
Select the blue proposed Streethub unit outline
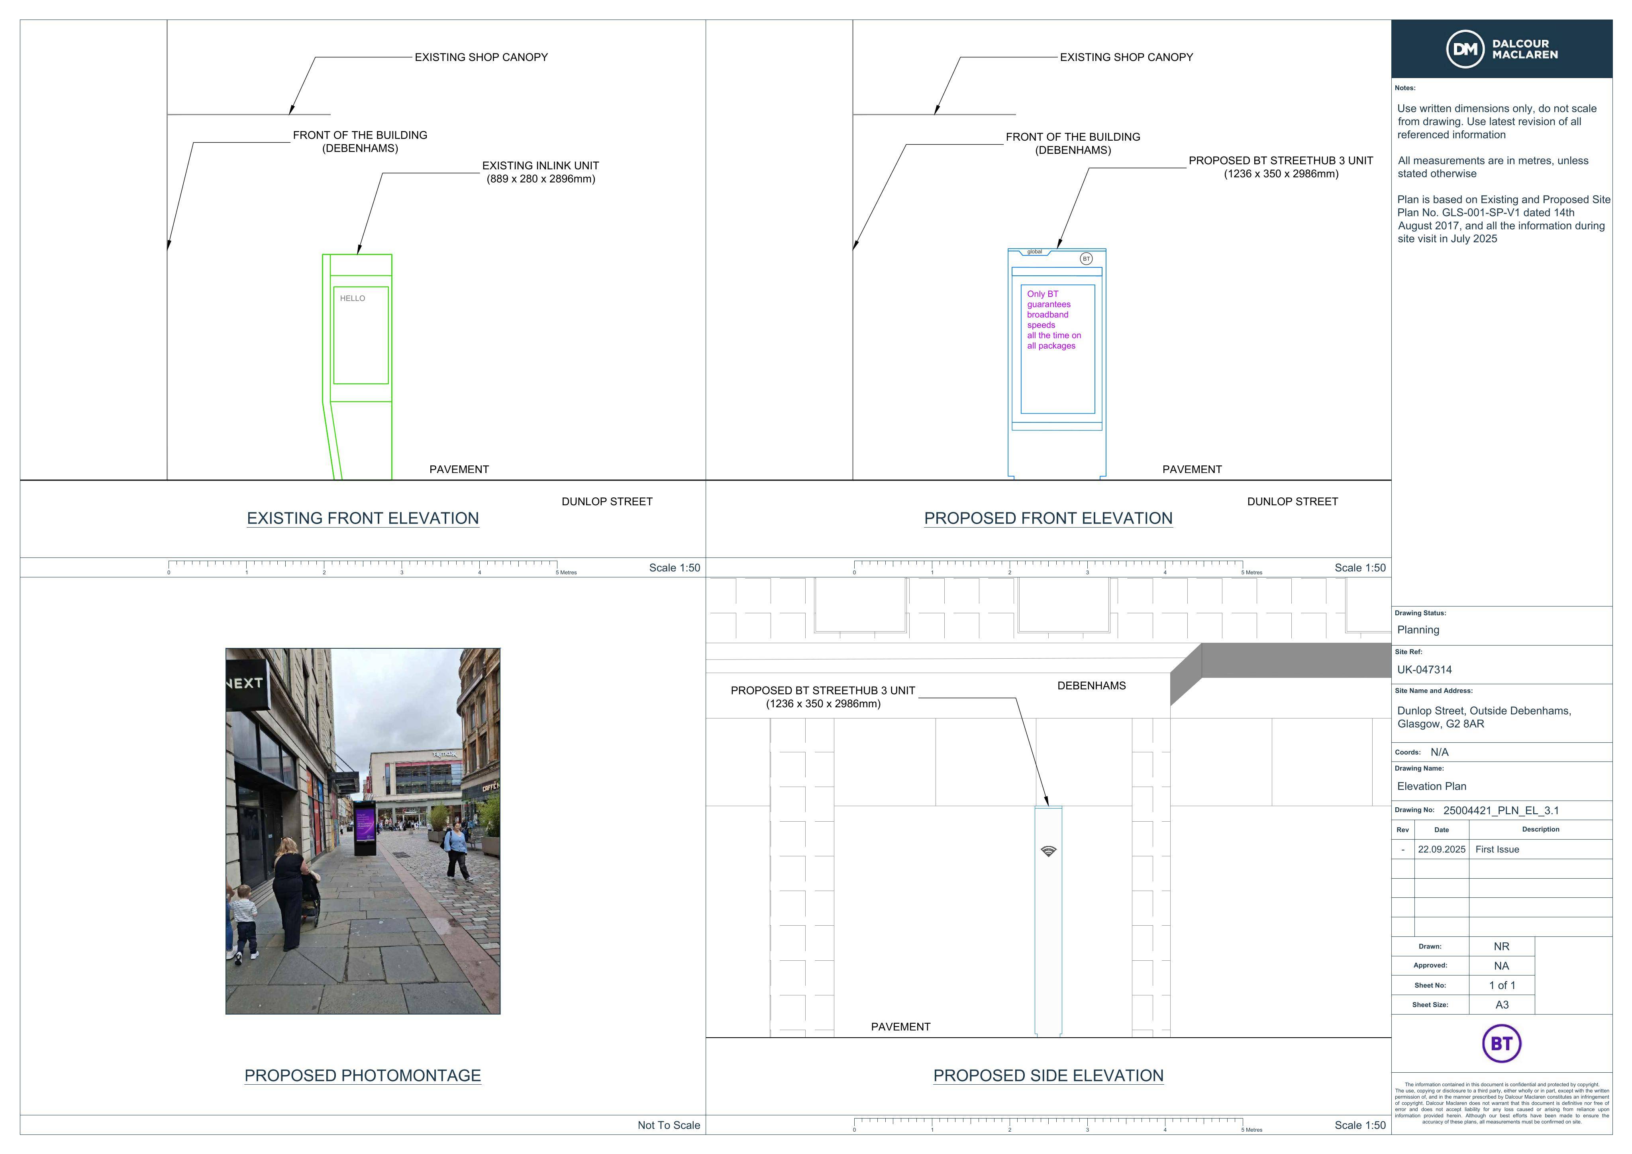click(x=1057, y=363)
